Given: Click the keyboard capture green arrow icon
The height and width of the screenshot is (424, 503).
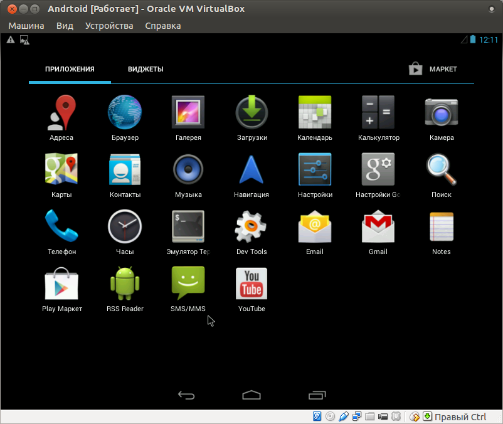Looking at the screenshot, I should coord(427,416).
